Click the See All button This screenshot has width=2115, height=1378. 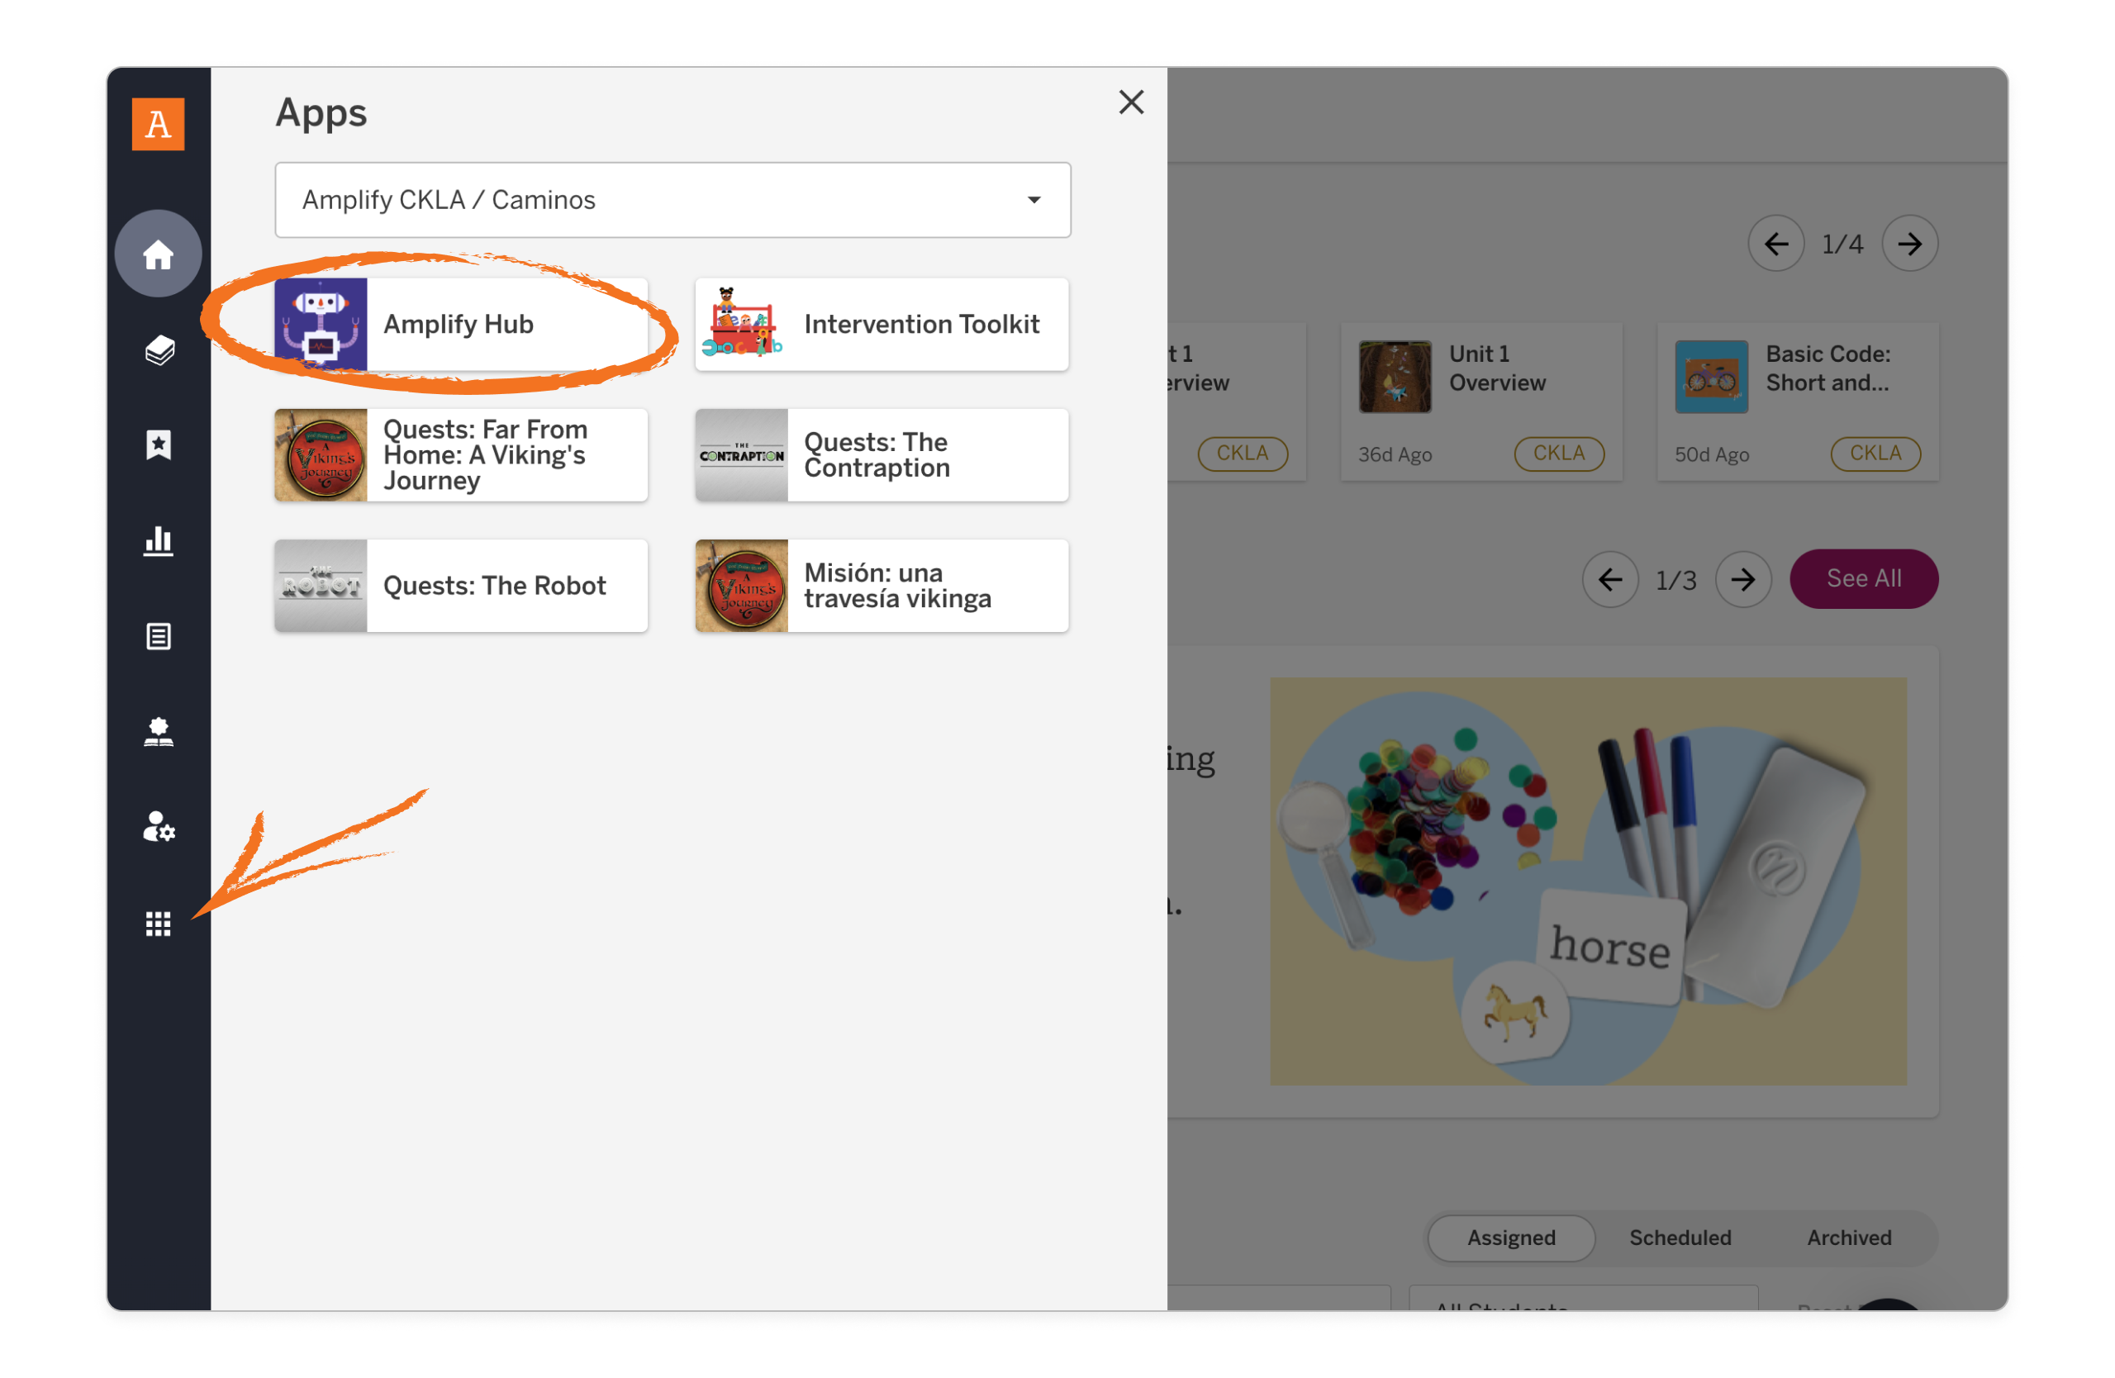(1864, 577)
